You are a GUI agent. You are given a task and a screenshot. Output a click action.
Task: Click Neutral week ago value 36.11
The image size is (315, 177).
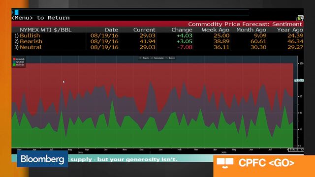pyautogui.click(x=221, y=47)
